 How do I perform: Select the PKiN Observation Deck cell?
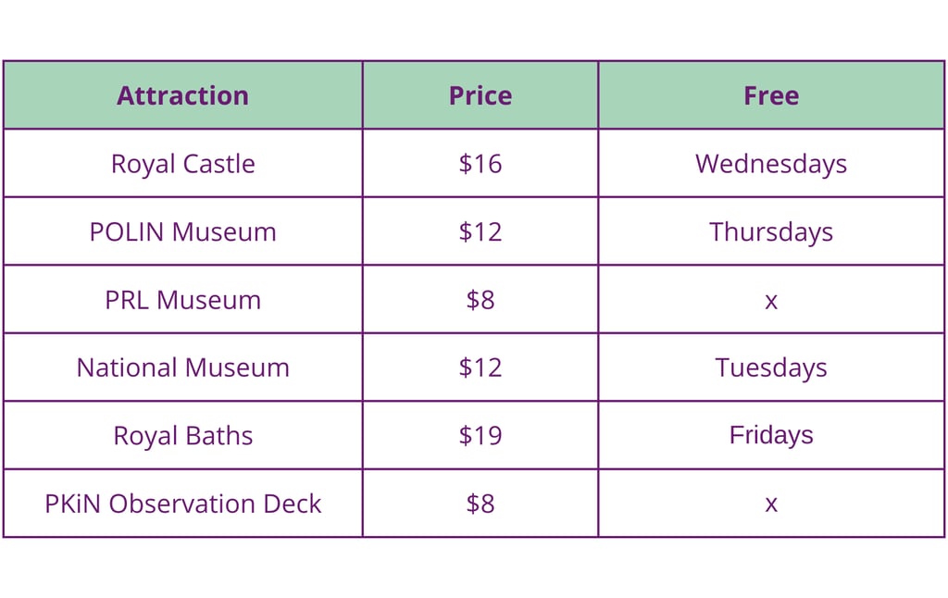tap(182, 504)
